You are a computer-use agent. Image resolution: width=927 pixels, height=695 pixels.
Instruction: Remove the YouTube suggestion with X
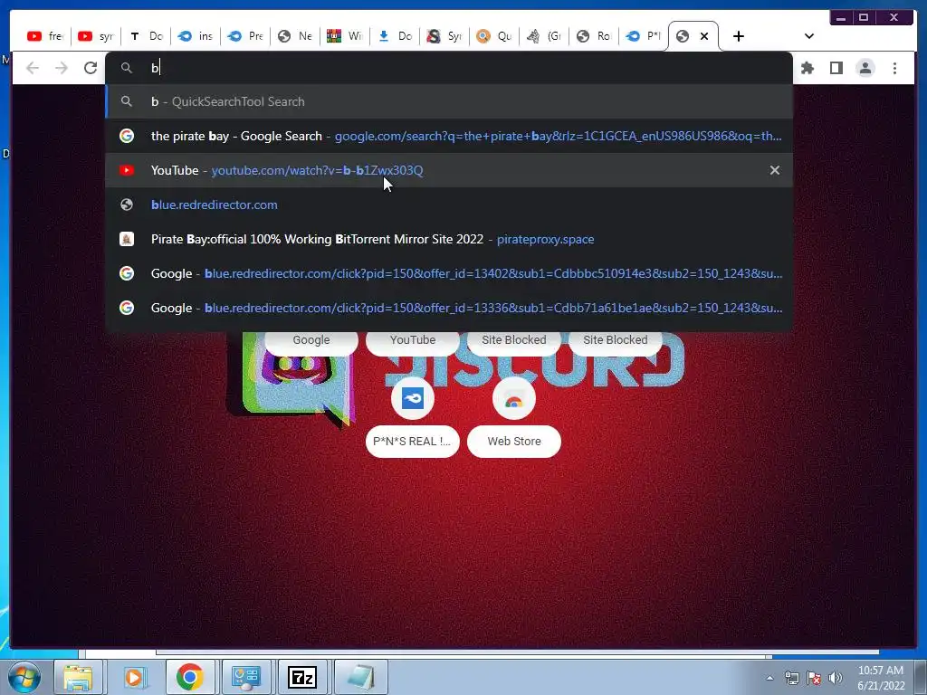point(775,170)
